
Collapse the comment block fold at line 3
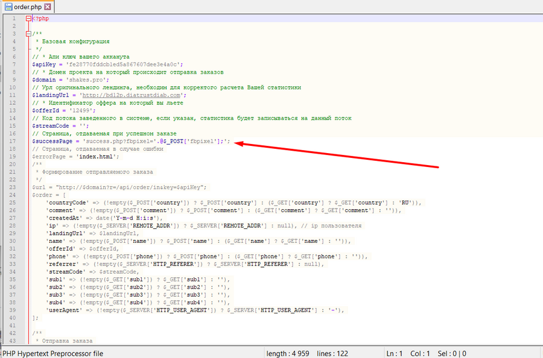point(28,34)
